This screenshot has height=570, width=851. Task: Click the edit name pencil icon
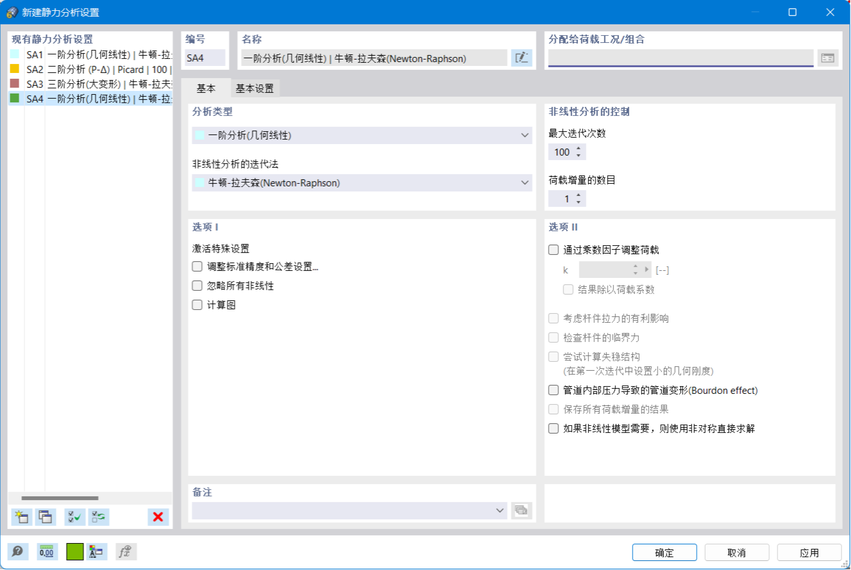tap(522, 58)
